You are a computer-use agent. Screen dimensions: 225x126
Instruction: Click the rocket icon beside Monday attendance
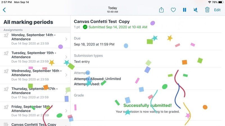(6, 36)
